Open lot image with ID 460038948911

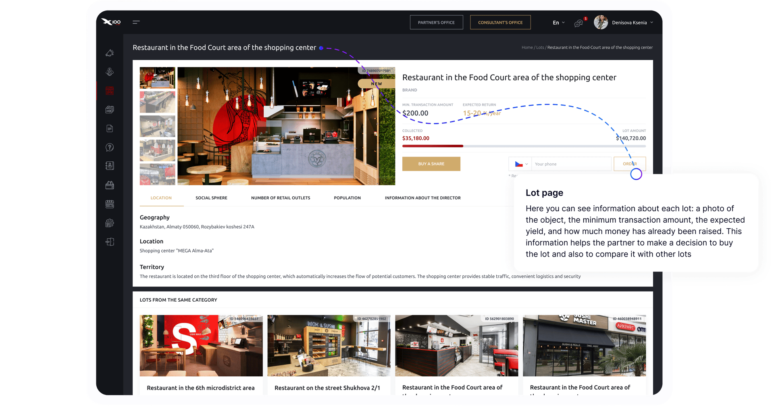tap(585, 346)
